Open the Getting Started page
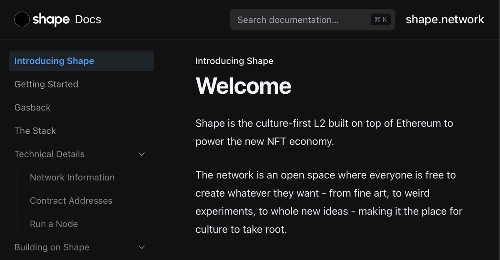 pos(46,84)
